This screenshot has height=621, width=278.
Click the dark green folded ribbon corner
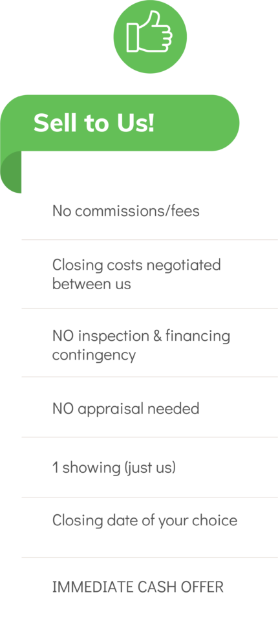click(11, 172)
